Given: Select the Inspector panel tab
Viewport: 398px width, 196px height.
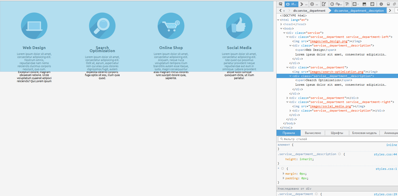Looking at the screenshot, I should (x=291, y=4).
